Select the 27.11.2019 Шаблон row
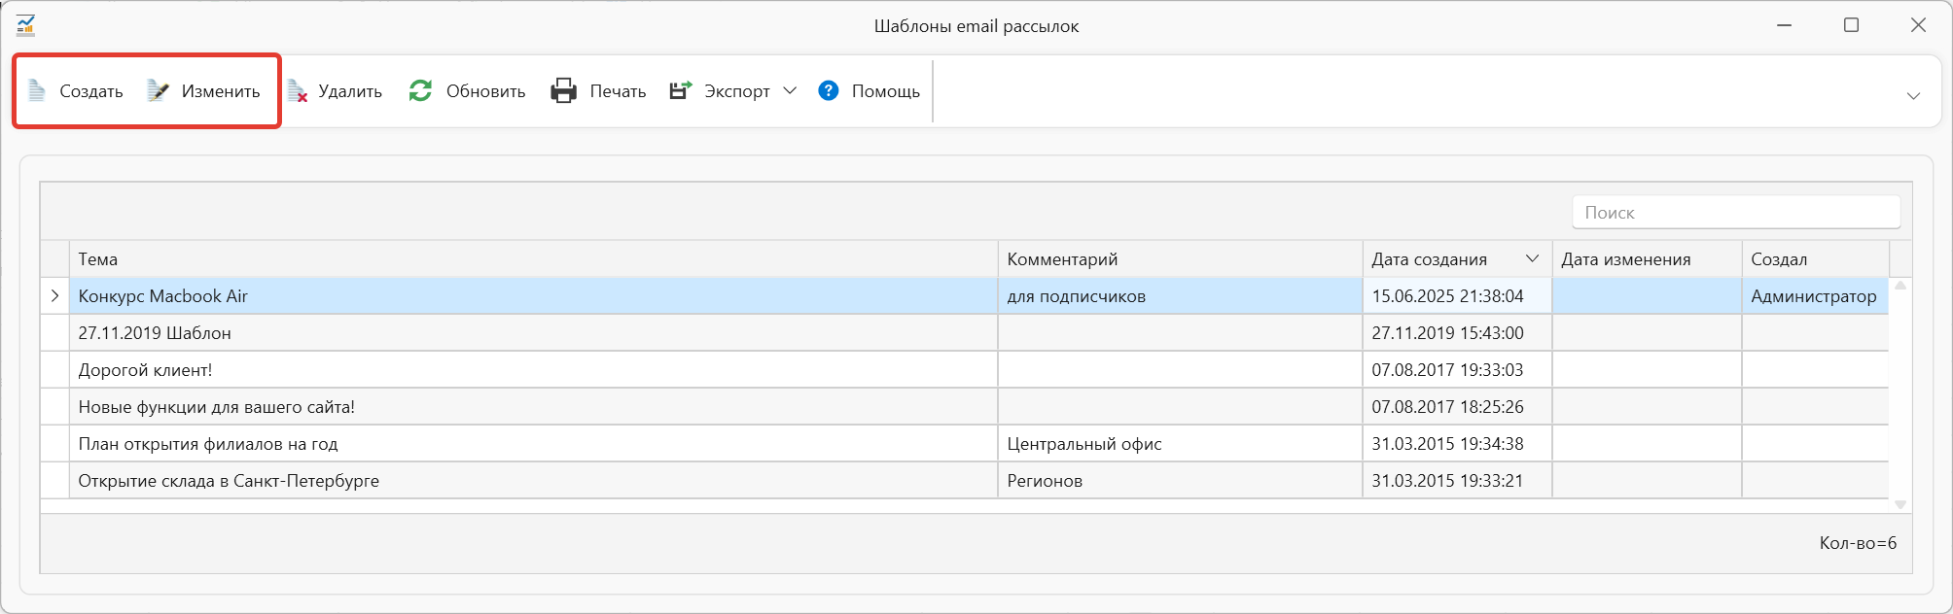Viewport: 1953px width, 614px height. (x=964, y=333)
